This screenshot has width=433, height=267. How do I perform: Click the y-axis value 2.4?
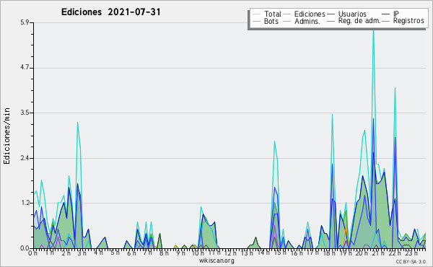point(25,158)
